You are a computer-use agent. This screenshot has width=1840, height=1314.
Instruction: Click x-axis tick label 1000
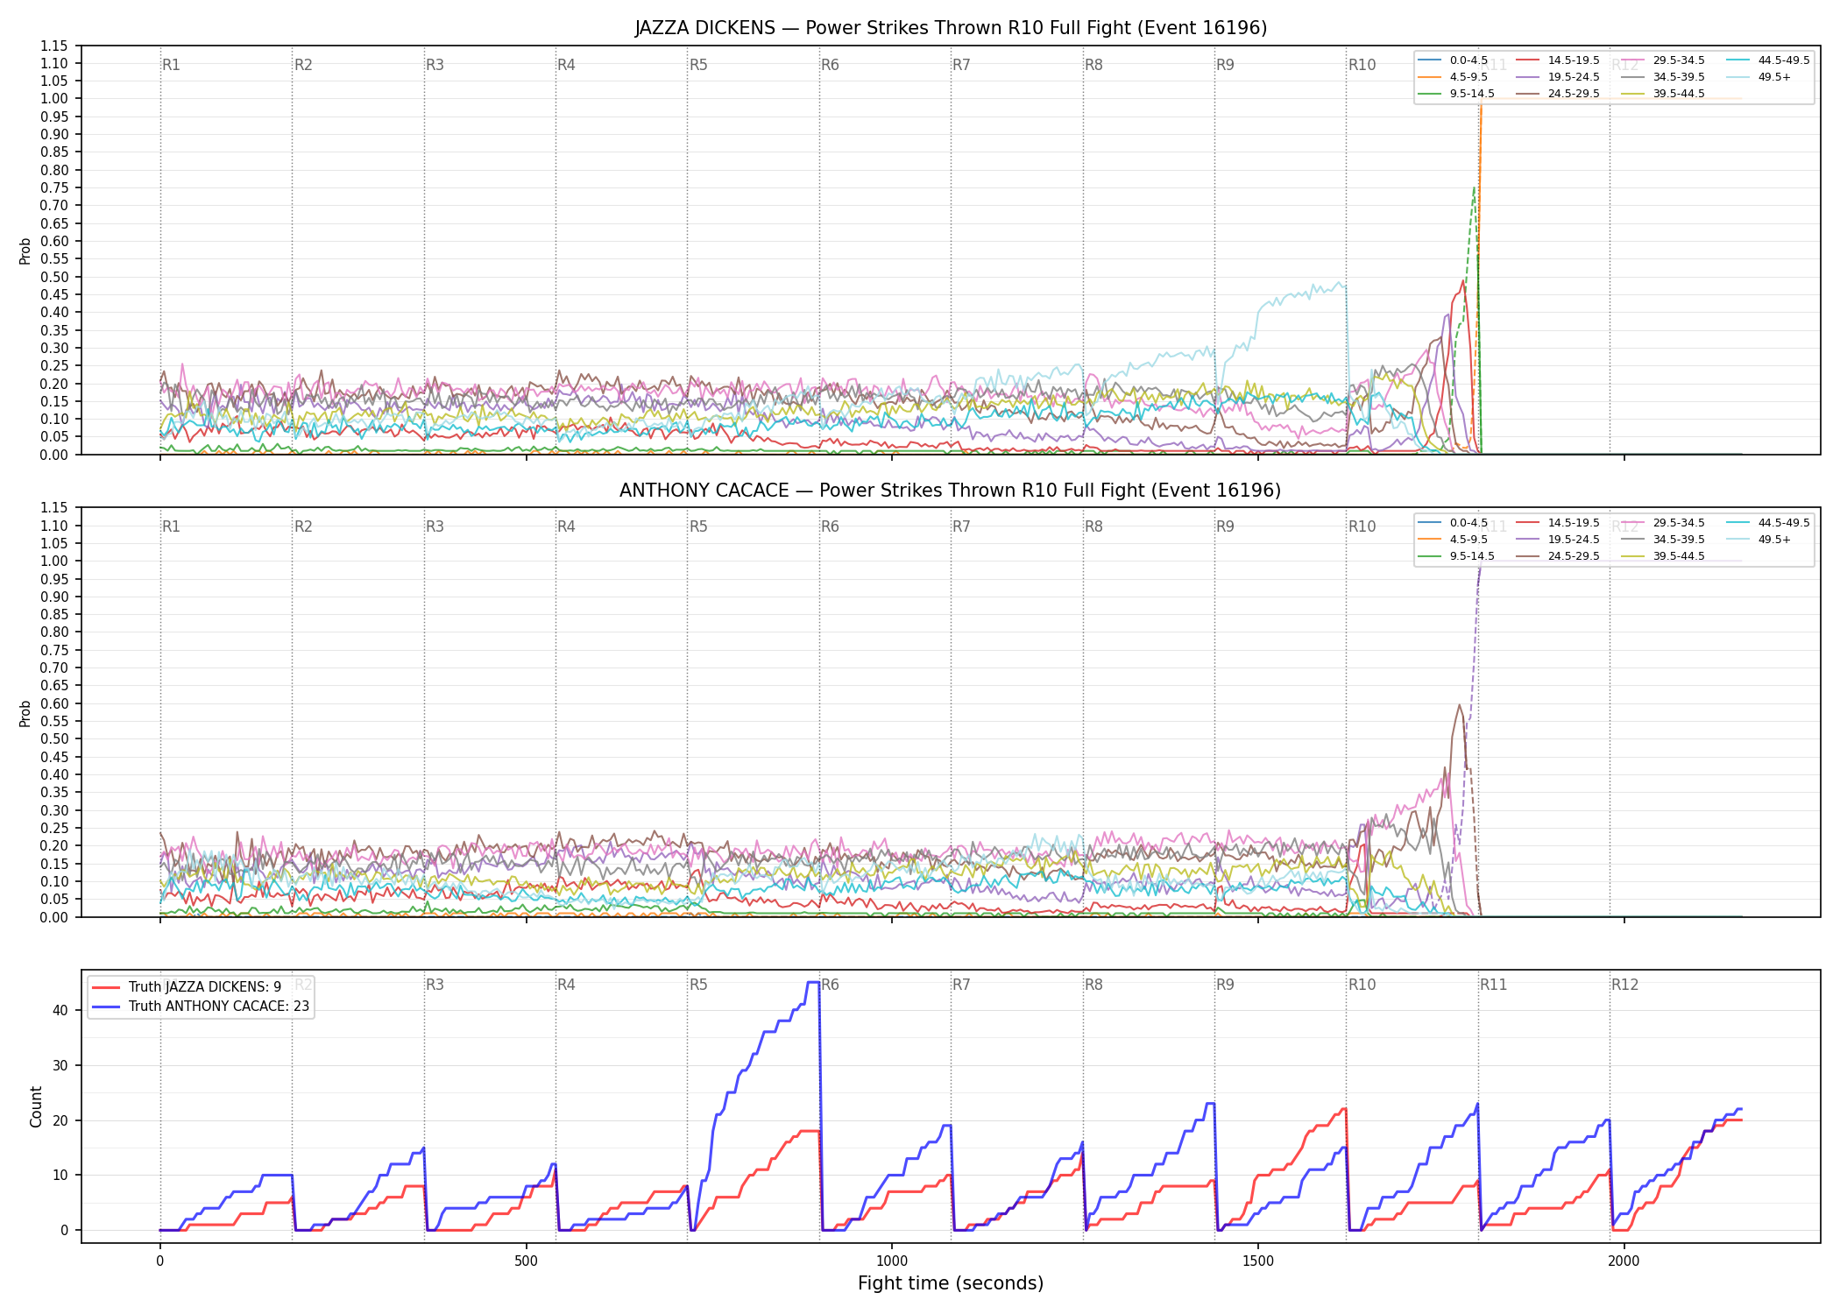[x=892, y=1261]
